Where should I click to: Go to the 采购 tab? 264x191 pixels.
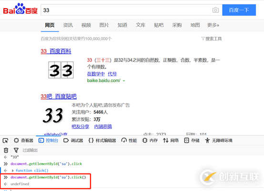[177, 25]
